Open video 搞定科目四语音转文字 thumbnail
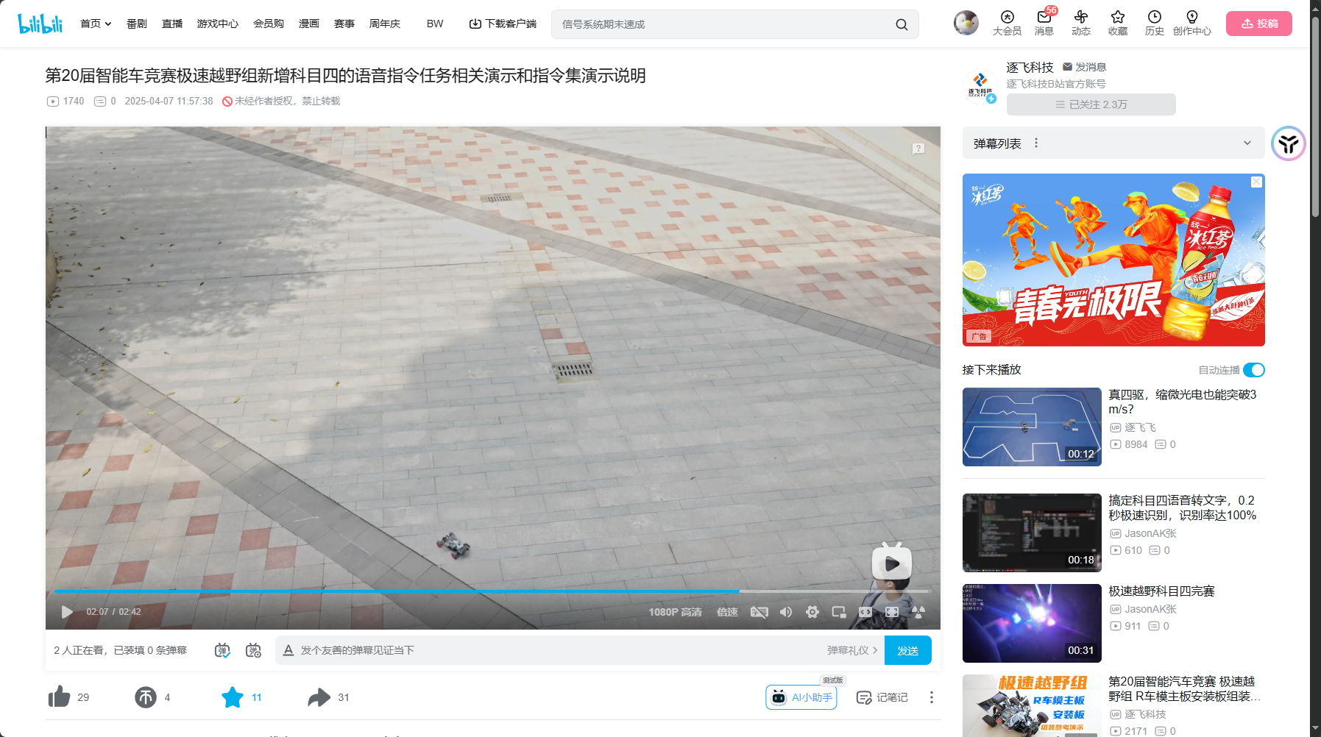The image size is (1321, 737). tap(1032, 533)
